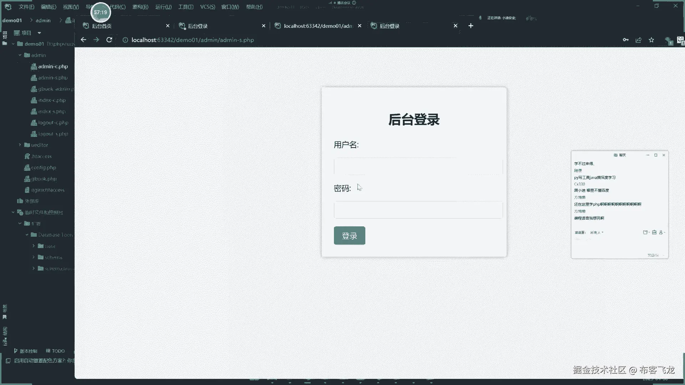Screen dimensions: 685x385
Task: Click the 用户名 input field
Action: click(x=418, y=166)
